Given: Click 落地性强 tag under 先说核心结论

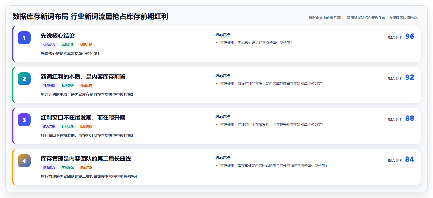Looking at the screenshot, I should tap(68, 45).
